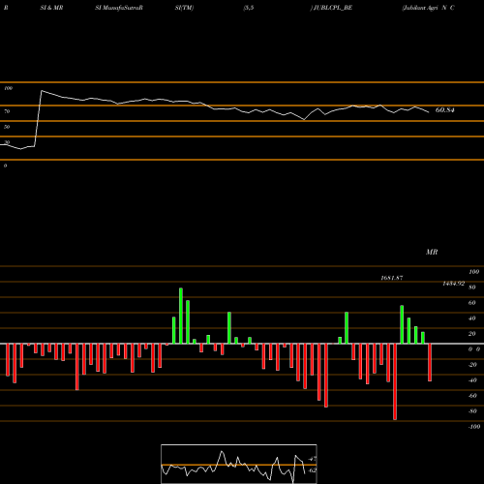
Task: Select the 1484.92 value near the MR axis
Action: (454, 284)
